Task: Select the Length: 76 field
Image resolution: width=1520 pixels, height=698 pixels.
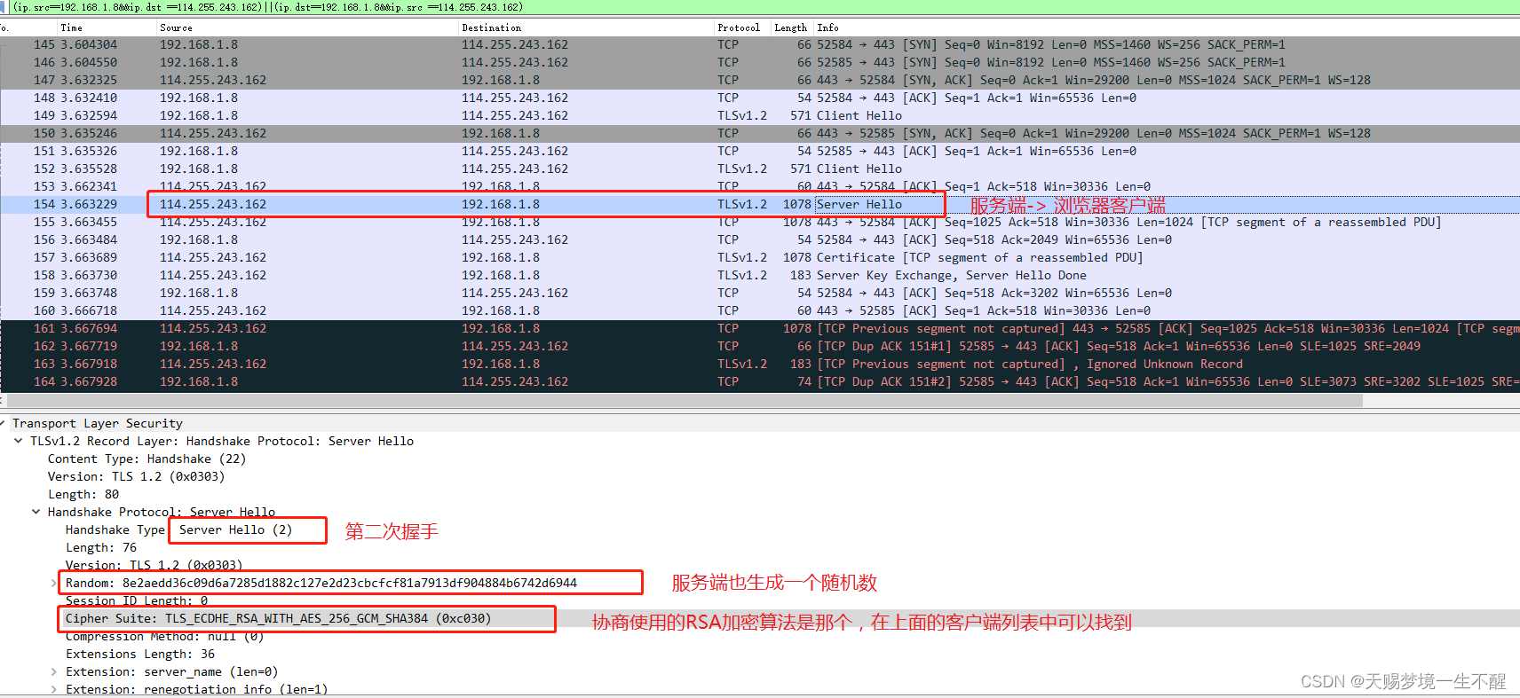Action: click(x=101, y=547)
